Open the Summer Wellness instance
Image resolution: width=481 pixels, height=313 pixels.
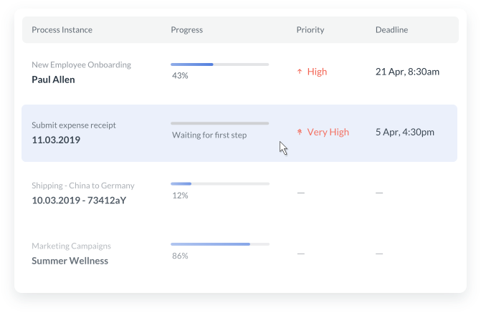coord(70,261)
